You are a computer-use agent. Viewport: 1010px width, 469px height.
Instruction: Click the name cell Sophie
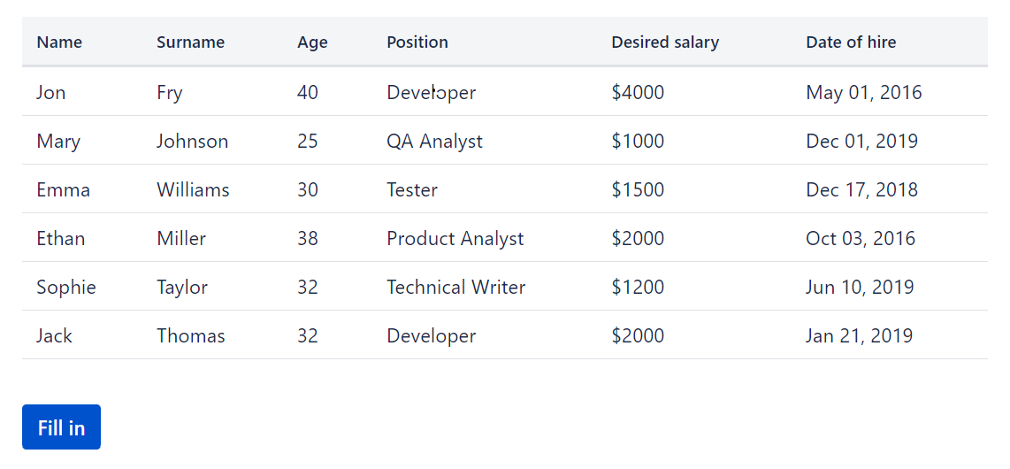[66, 288]
